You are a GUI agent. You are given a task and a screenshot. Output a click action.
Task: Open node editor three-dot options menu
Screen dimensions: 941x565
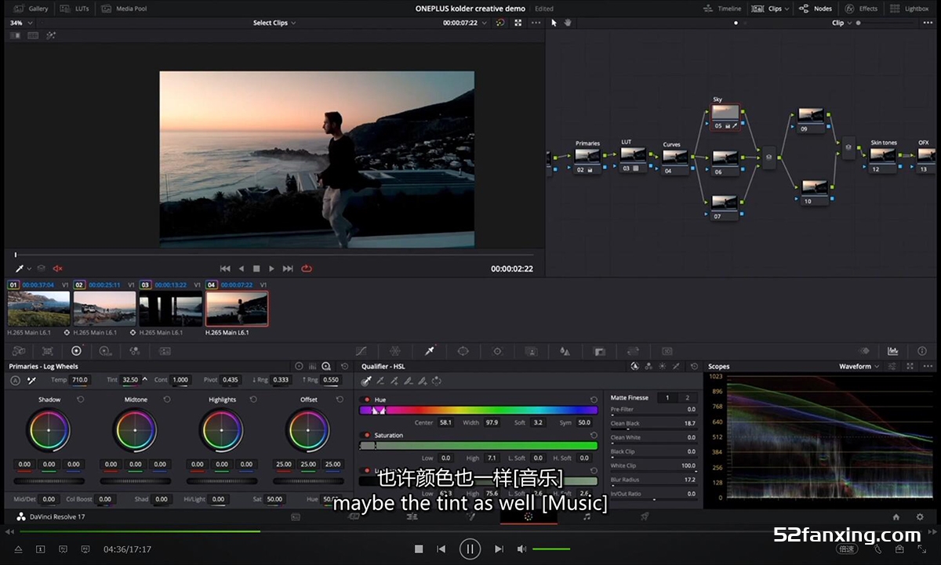click(928, 23)
